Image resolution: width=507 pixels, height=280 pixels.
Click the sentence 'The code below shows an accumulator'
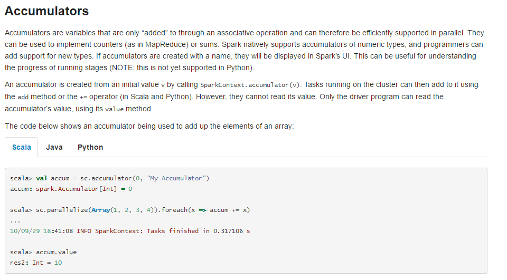click(149, 126)
